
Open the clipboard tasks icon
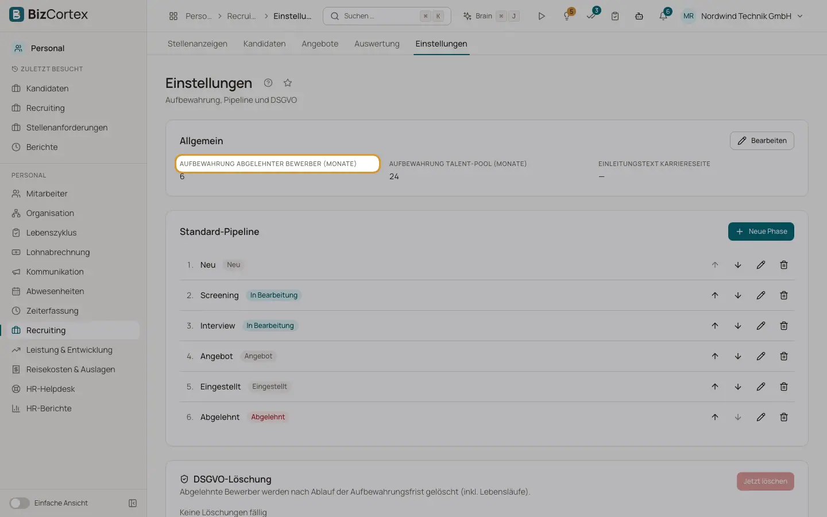(x=615, y=16)
